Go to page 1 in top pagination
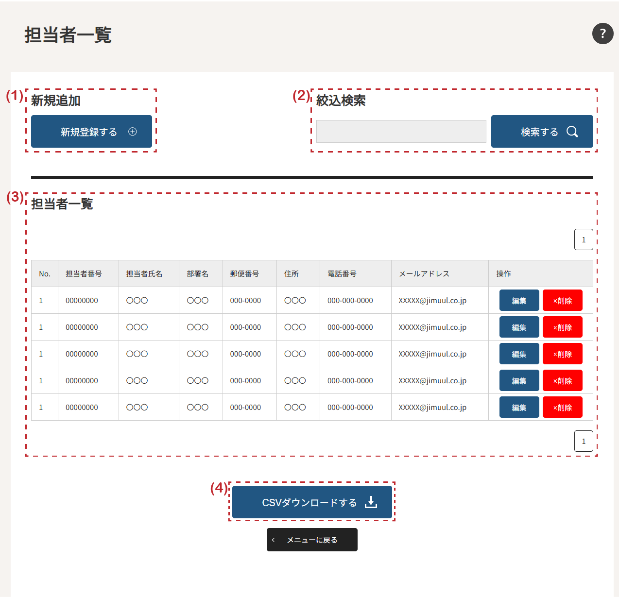 pyautogui.click(x=584, y=239)
